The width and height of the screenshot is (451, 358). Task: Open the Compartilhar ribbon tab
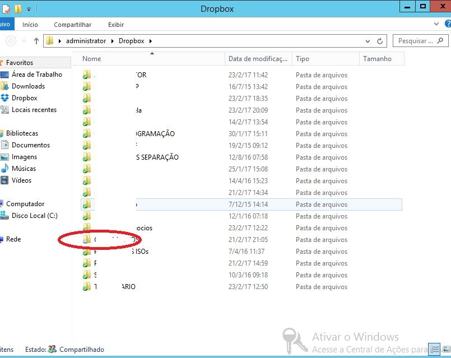click(x=72, y=25)
